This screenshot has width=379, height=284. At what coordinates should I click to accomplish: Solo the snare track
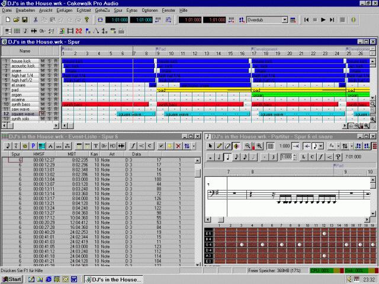49,70
